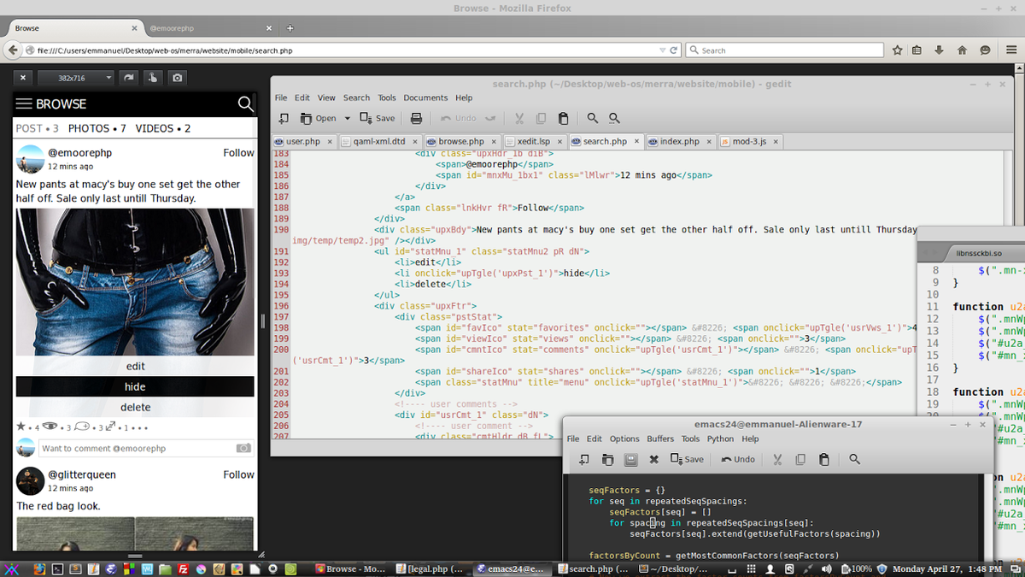Choose delete in the post menu

[x=135, y=407]
